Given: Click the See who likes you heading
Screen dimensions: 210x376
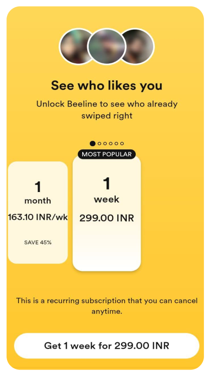Looking at the screenshot, I should (107, 85).
